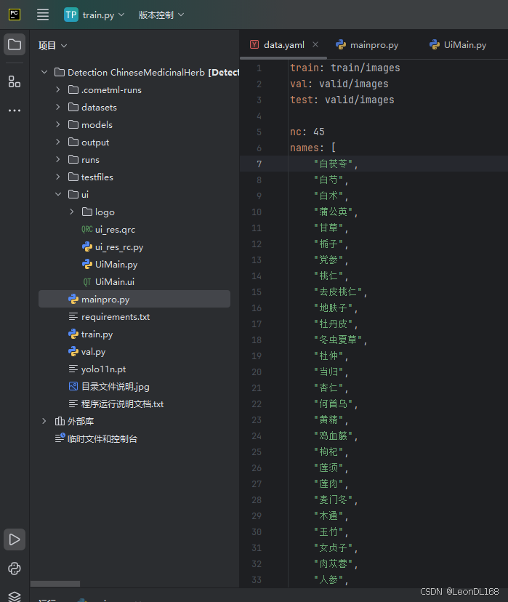Click the Python icon on UiMain.py tab
The image size is (508, 602).
pyautogui.click(x=435, y=45)
